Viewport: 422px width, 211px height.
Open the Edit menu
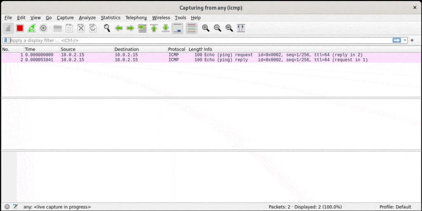point(21,17)
